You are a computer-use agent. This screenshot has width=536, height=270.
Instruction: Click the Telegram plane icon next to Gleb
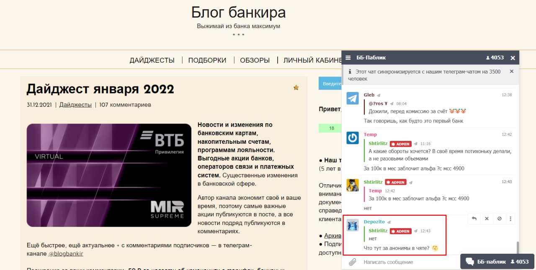[379, 95]
